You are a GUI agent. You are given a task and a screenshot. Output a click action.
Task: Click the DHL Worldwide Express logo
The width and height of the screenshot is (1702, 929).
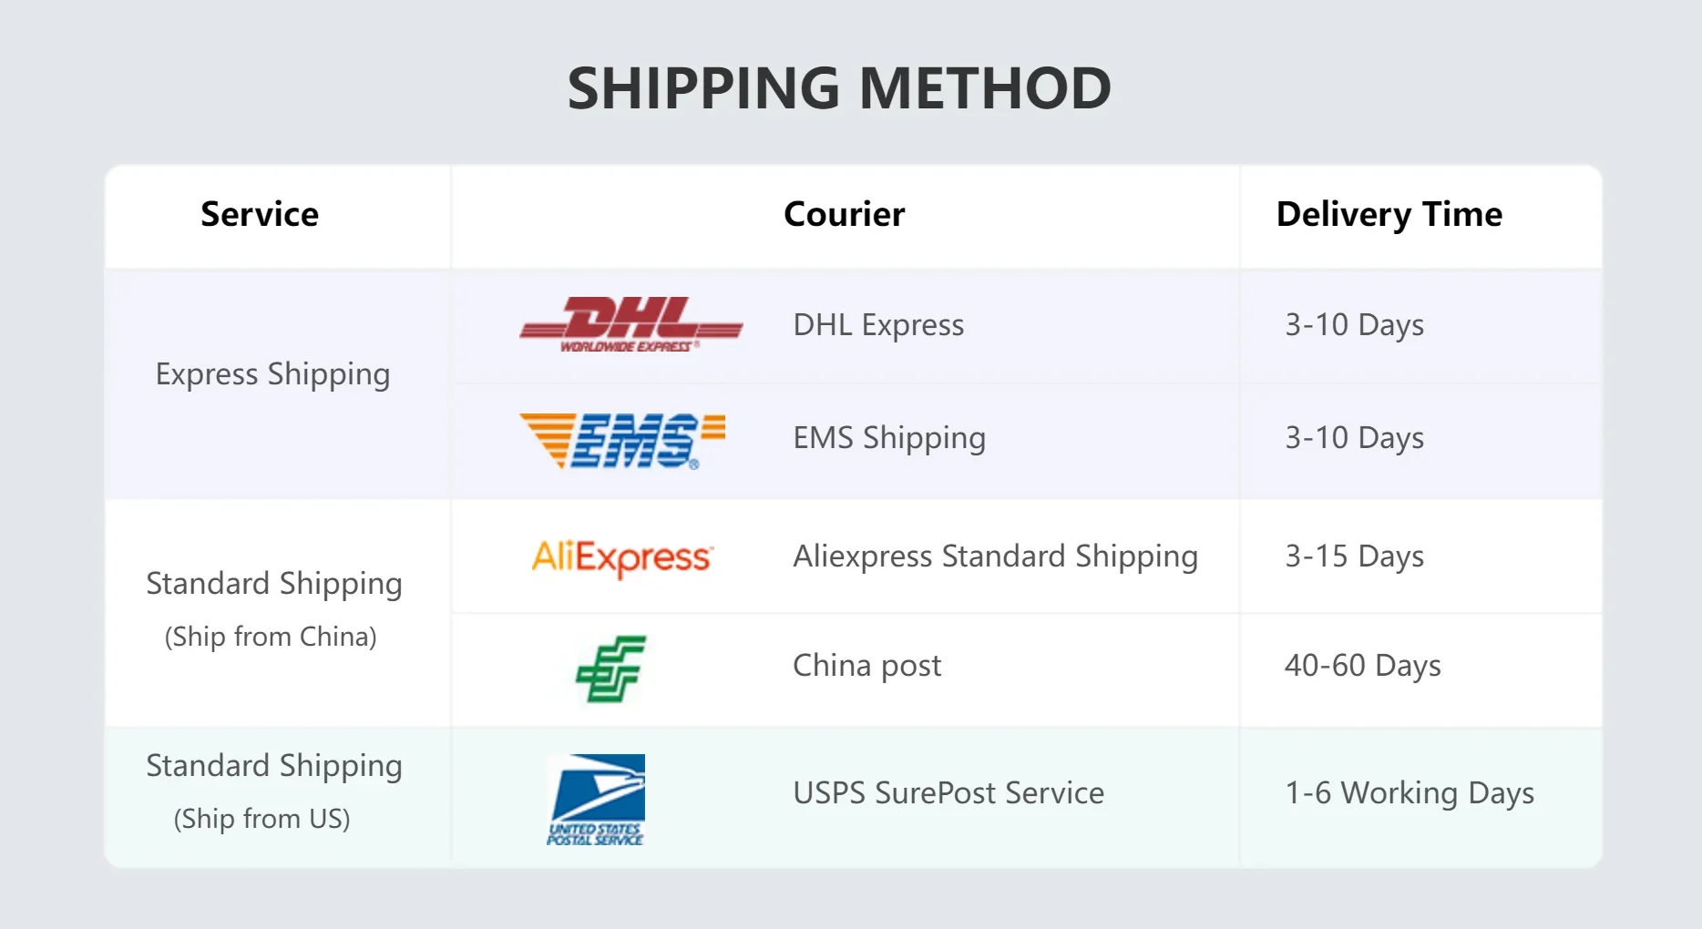(631, 324)
